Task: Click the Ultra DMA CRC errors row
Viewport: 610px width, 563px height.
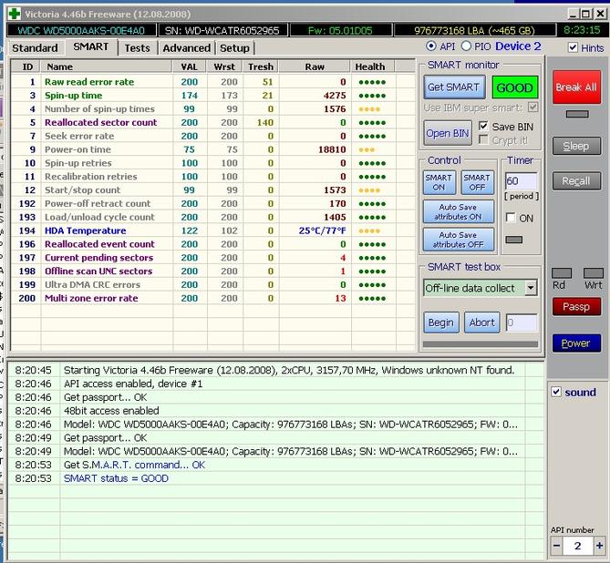Action: point(212,284)
